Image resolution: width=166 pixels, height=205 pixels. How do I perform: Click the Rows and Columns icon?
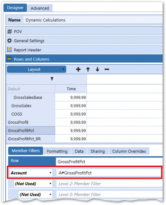(x=9, y=59)
